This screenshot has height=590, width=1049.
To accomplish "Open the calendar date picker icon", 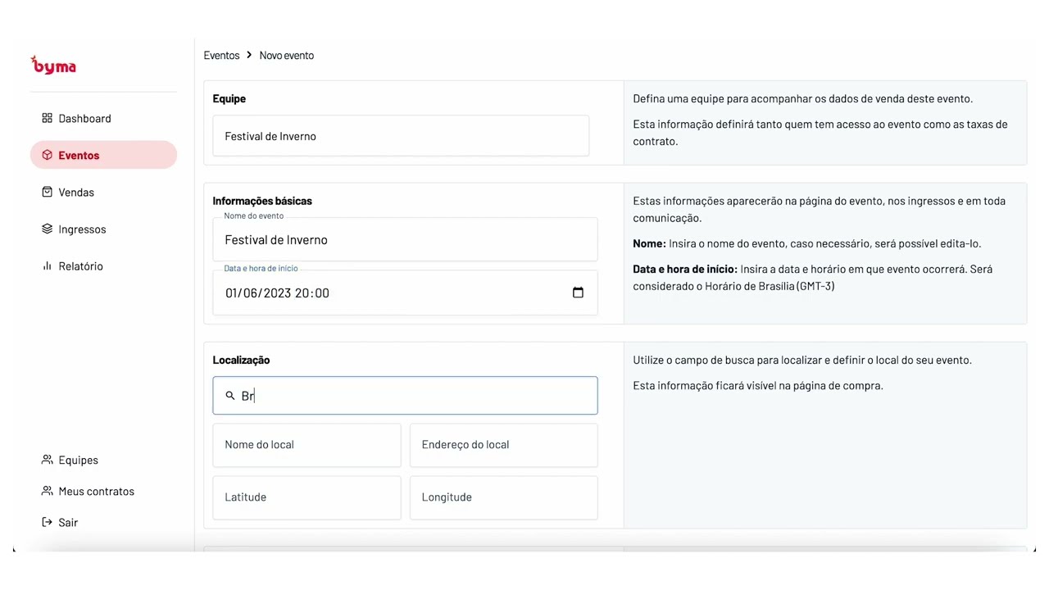I will (578, 293).
